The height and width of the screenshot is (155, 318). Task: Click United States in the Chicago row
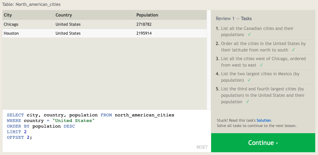pos(68,24)
